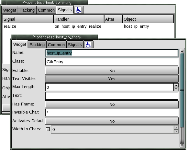
Task: Toggle Activates Default option
Action: tap(112, 121)
